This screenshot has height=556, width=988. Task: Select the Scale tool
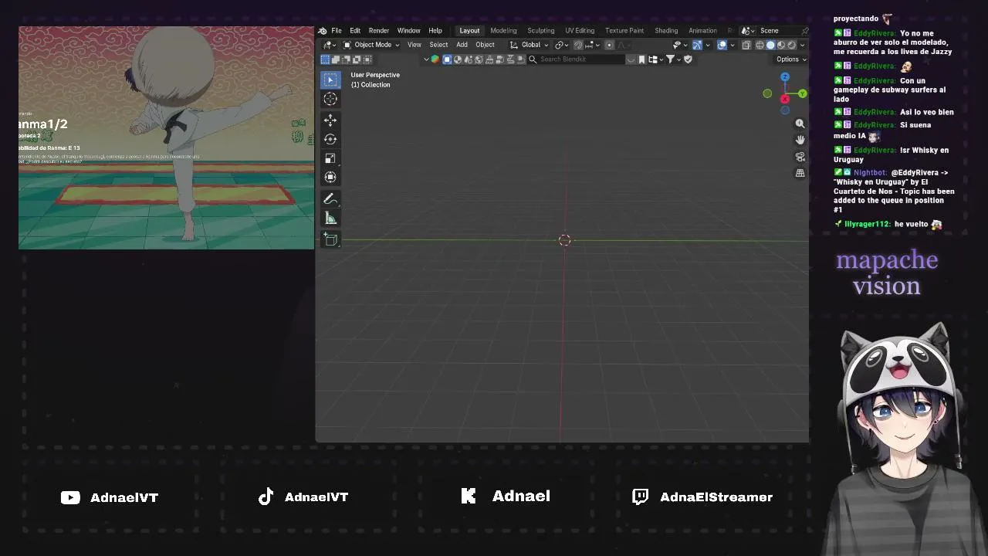coord(330,158)
